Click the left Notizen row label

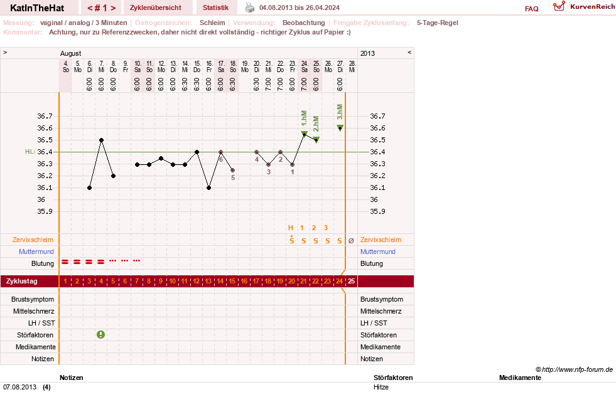click(x=43, y=359)
